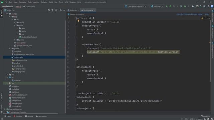
Task: Click the UTF-8 encoding status entry
Action: tap(192, 119)
